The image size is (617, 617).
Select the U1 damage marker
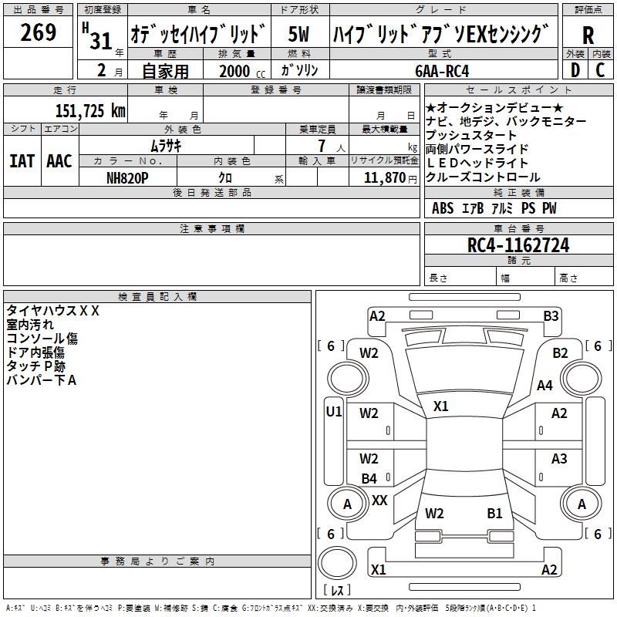point(333,412)
